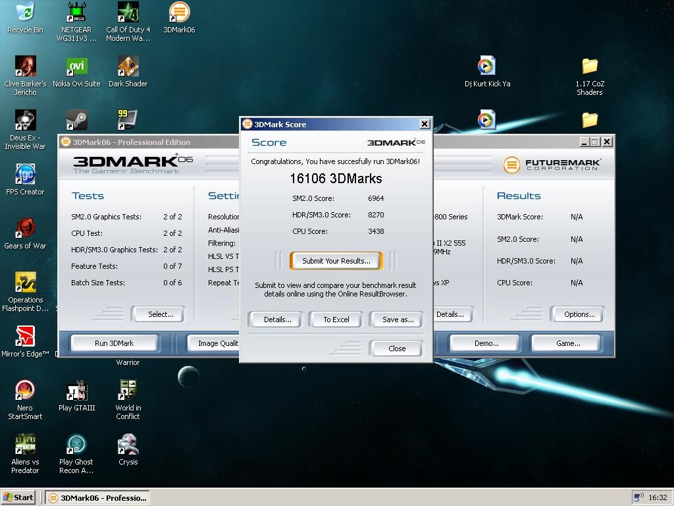Open the Recycle Bin desktop icon
Viewport: 674px width, 506px height.
[25, 17]
